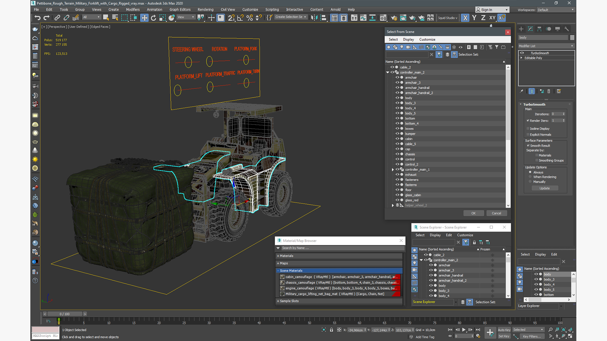The height and width of the screenshot is (341, 607).
Task: Click Cancel in Select From Scene dialog
Action: pos(496,213)
